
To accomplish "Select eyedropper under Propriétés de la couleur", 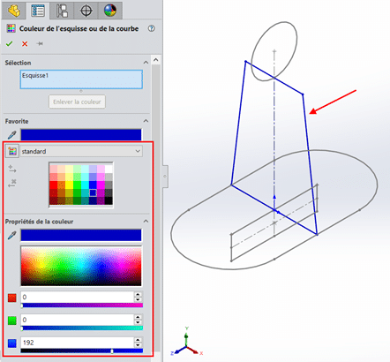I will pos(11,236).
